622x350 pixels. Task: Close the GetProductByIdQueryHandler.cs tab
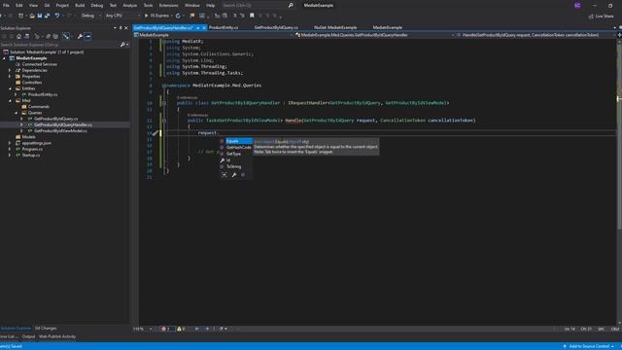coord(204,28)
